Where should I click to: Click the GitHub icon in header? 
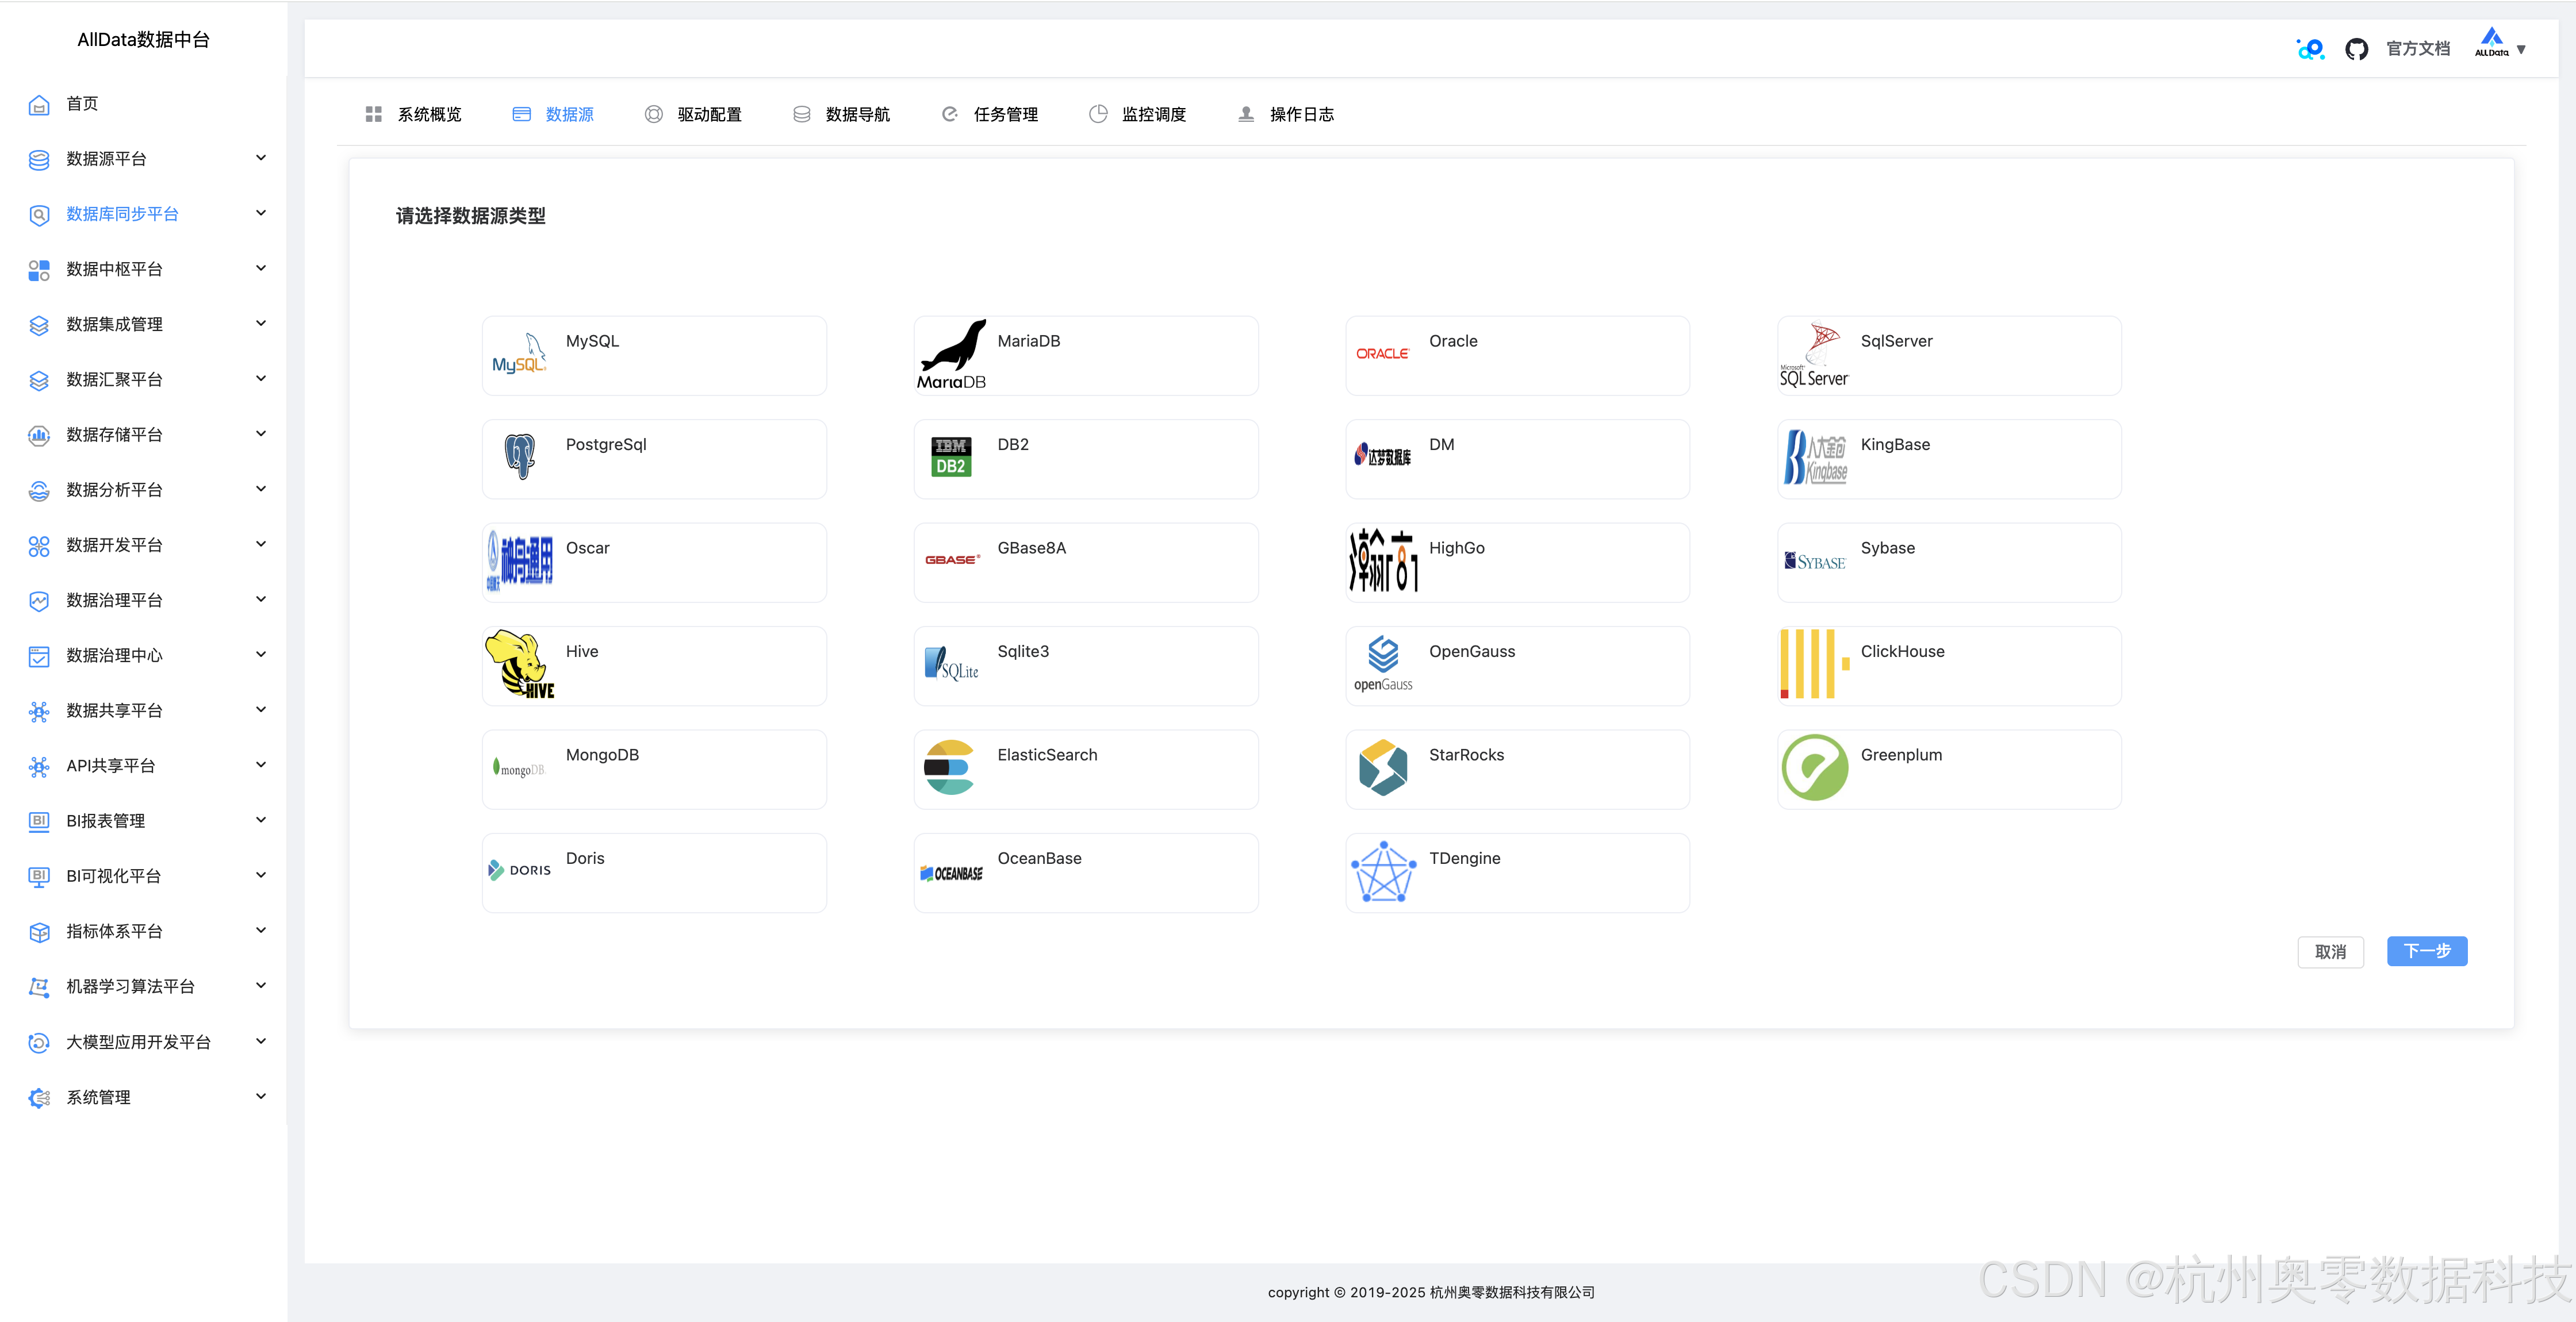pos(2356,49)
